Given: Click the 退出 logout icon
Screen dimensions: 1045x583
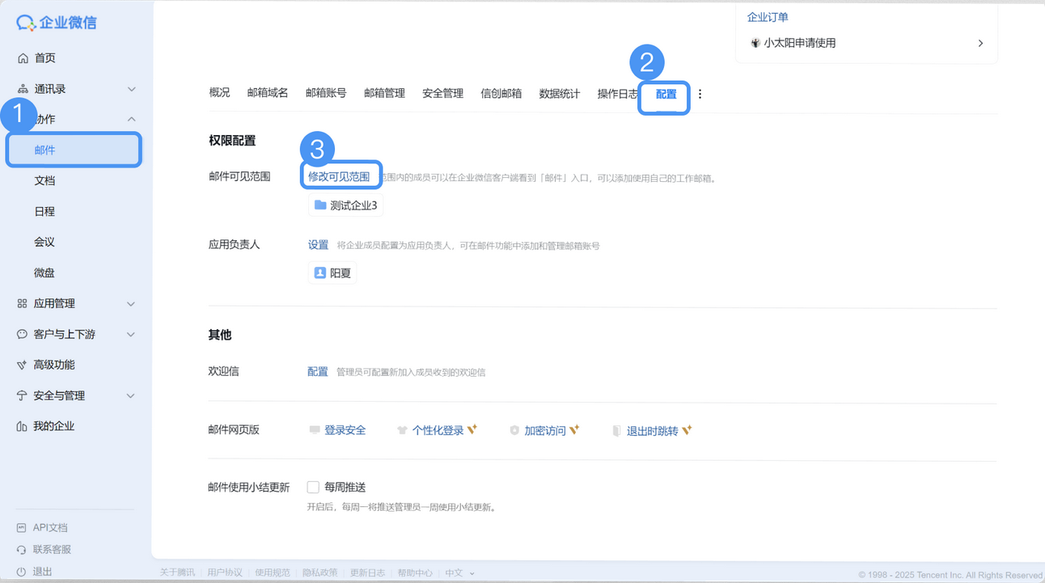Looking at the screenshot, I should 23,571.
